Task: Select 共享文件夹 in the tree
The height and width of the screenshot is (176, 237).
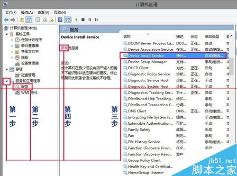Action: coord(30,52)
